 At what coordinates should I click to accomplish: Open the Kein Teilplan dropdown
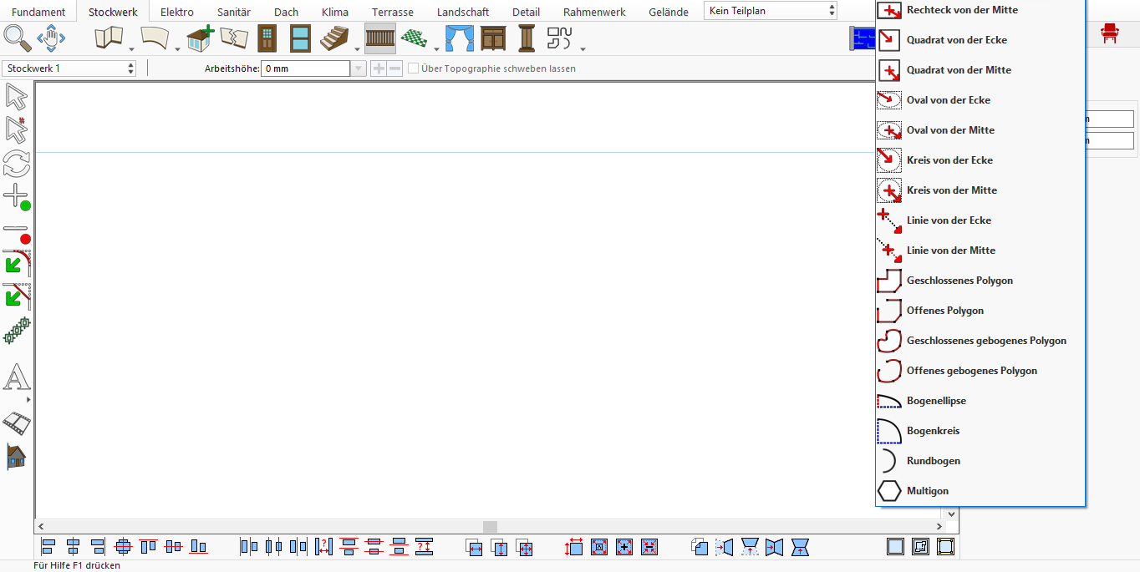(x=771, y=11)
